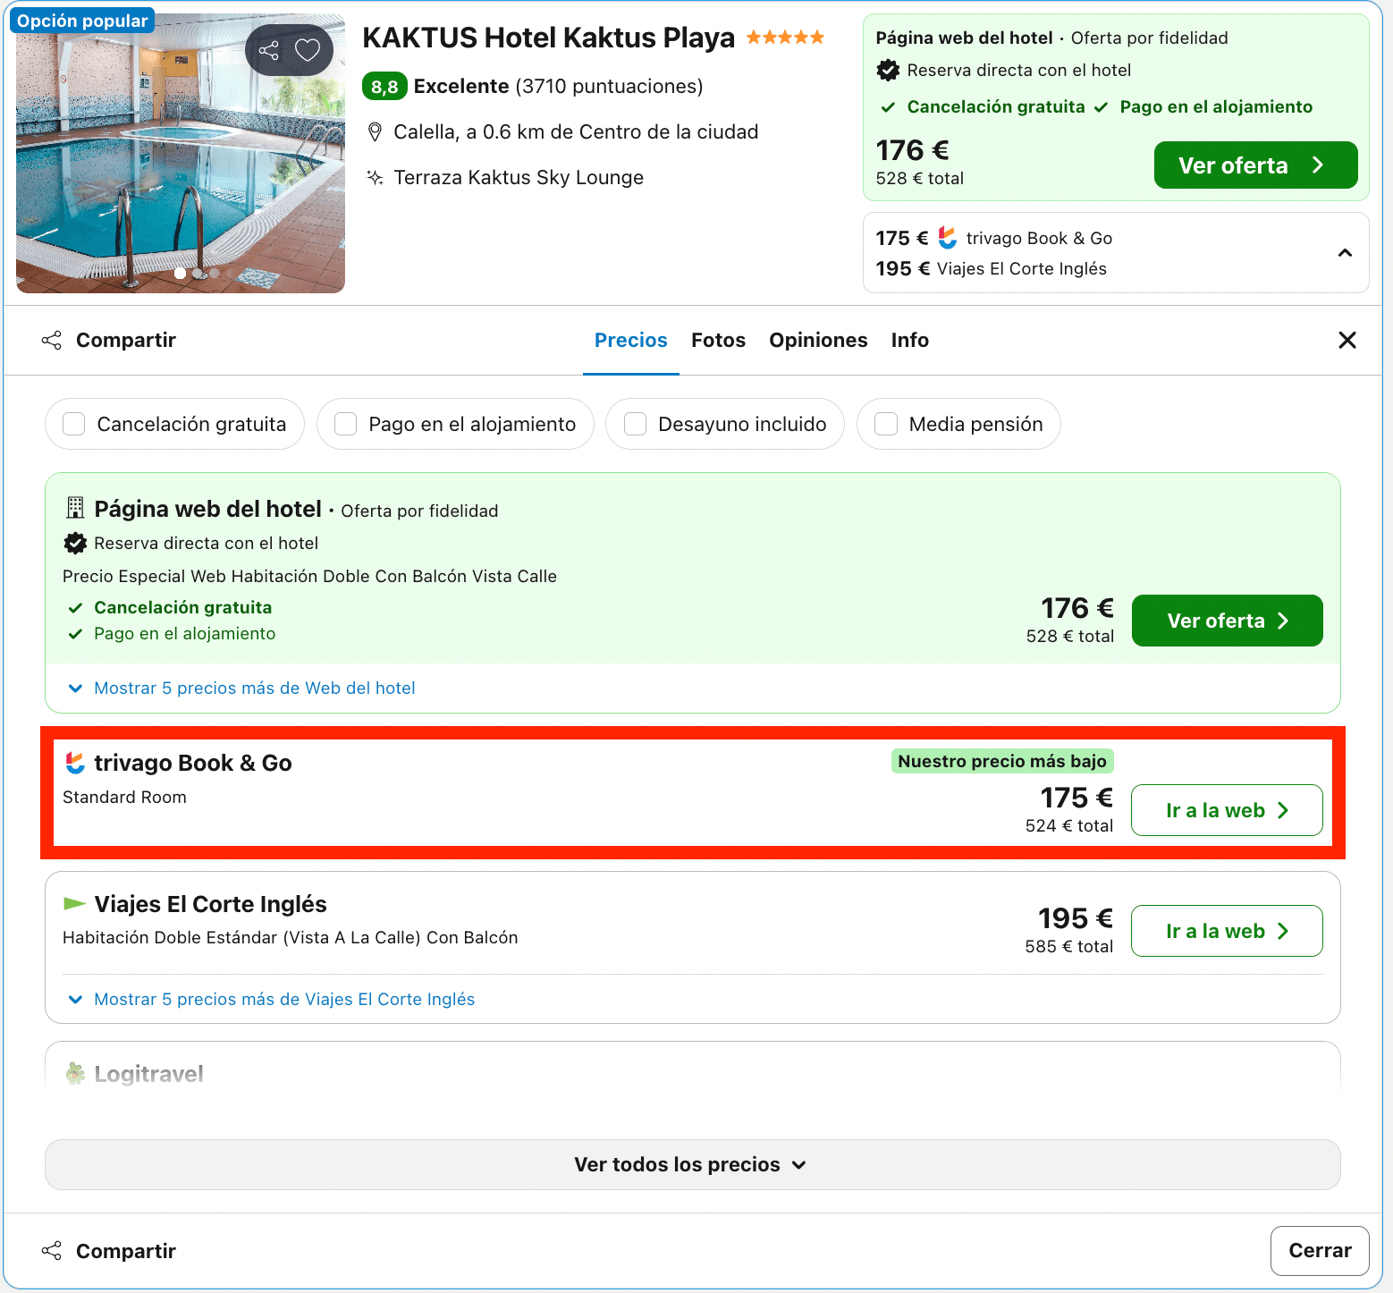Viewport: 1393px width, 1293px height.
Task: Open the Info tab
Action: (909, 340)
